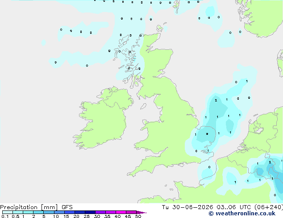Click the overflow arrow at the end of the legend
Viewport: 283px width, 218px height.
141,213
